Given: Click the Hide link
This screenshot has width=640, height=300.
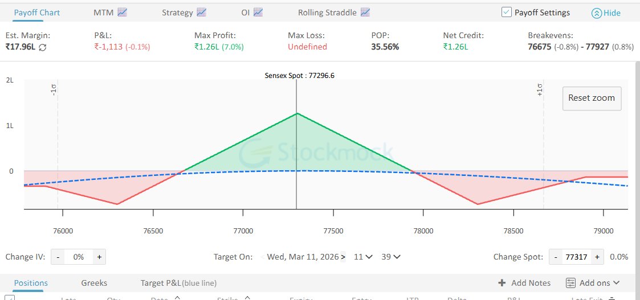Looking at the screenshot, I should [612, 13].
